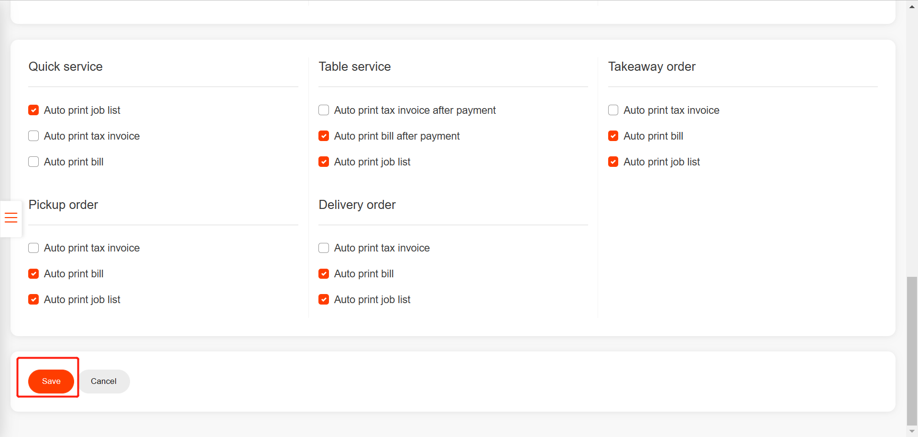Enable Takeaway order Auto print tax invoice
The width and height of the screenshot is (918, 437).
[613, 110]
